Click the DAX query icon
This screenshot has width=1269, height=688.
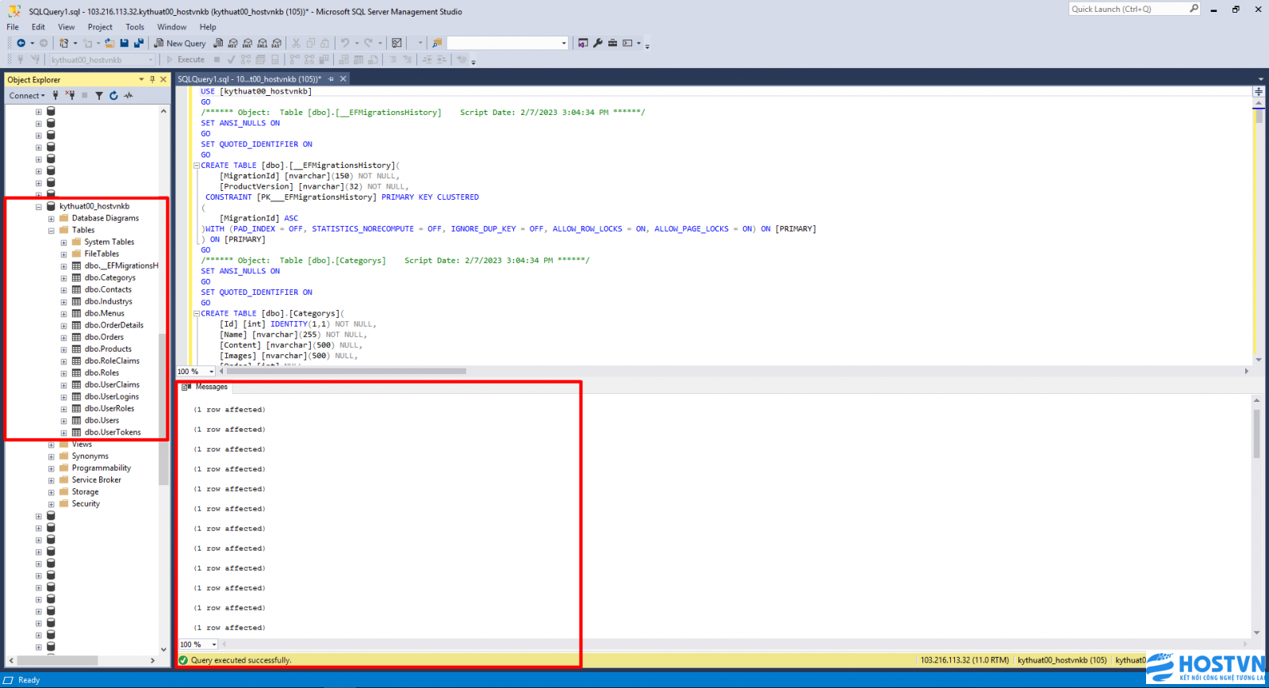pyautogui.click(x=276, y=43)
